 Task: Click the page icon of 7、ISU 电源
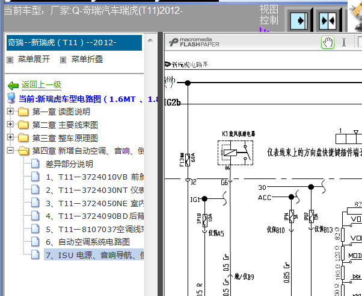click(35, 254)
